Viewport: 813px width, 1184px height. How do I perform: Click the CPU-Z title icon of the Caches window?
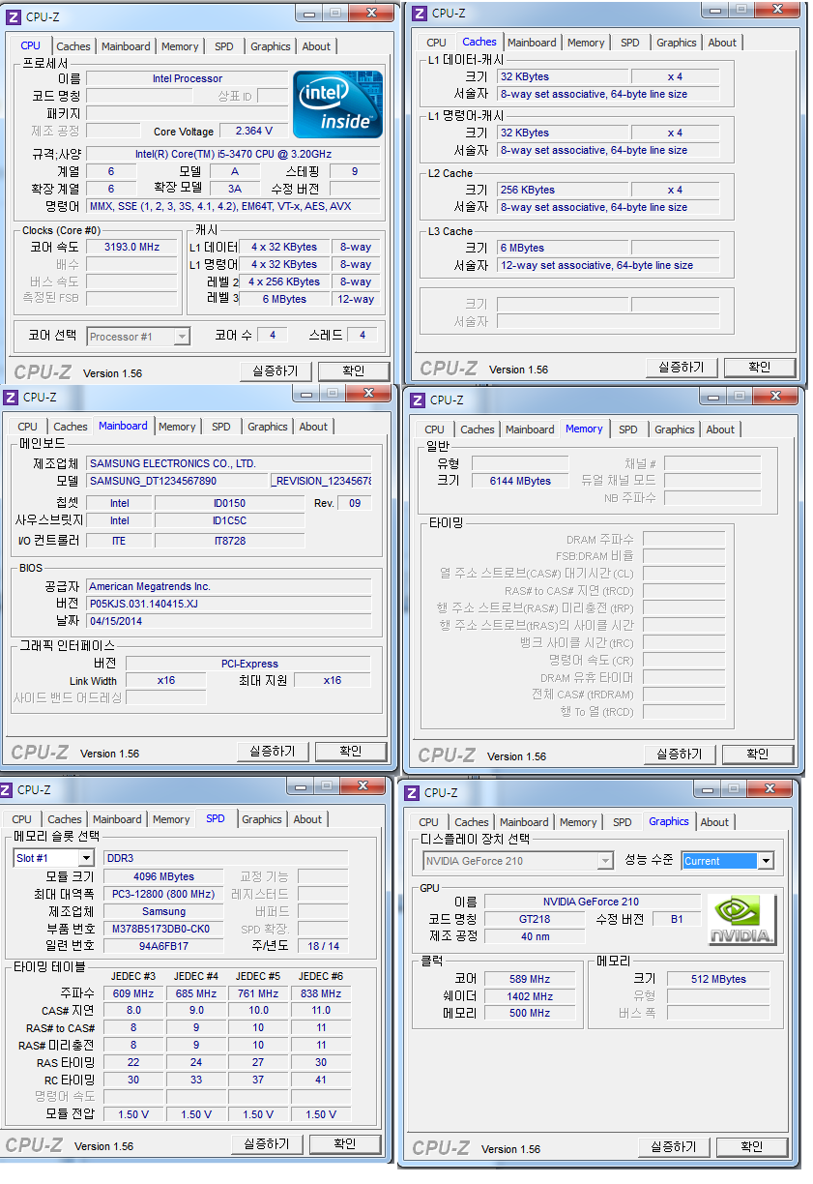(421, 13)
